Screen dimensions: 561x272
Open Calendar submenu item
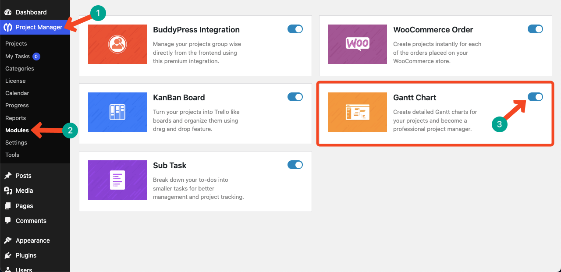(x=17, y=93)
